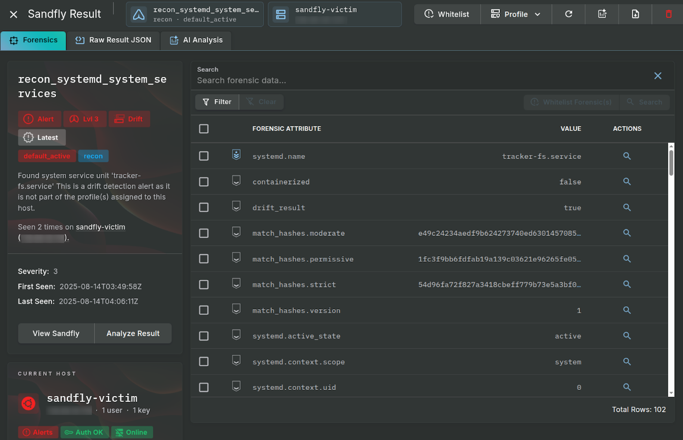Click the scrollbar down arrow in forensic table
683x440 pixels.
point(671,393)
